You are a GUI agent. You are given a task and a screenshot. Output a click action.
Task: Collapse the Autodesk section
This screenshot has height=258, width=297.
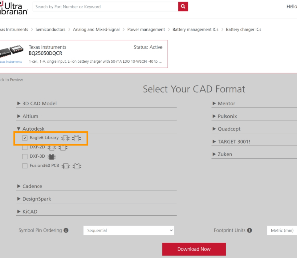96,129
